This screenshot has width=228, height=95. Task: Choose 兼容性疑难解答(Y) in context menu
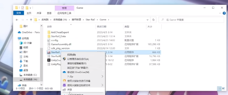(x=83, y=63)
